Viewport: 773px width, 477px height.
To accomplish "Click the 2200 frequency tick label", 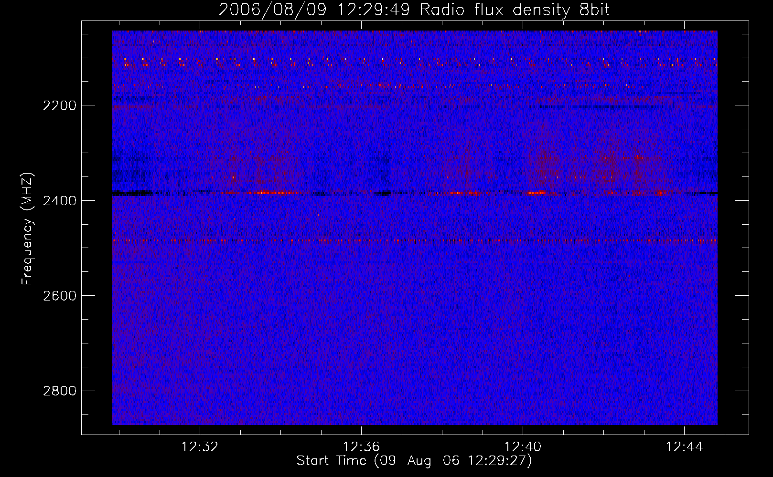I will pyautogui.click(x=60, y=105).
